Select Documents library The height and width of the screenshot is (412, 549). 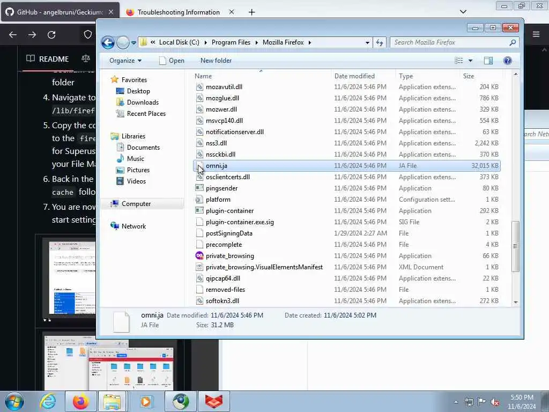(143, 148)
